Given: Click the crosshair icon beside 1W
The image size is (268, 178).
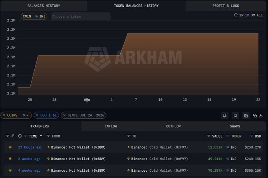Looking at the screenshot, I should [236, 15].
